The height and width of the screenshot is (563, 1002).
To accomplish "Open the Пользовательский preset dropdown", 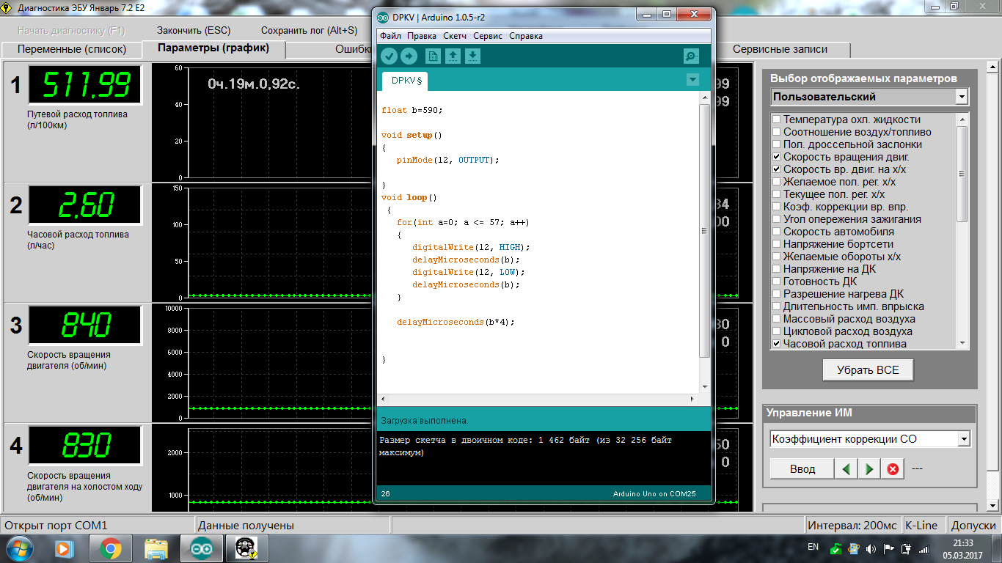I will pyautogui.click(x=962, y=97).
